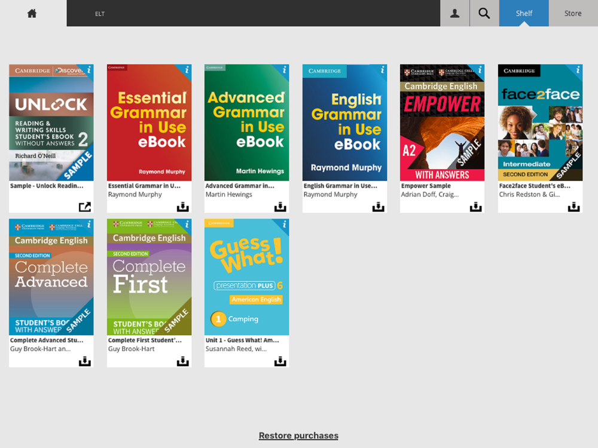Open the search magnifier icon
This screenshot has width=598, height=448.
point(484,13)
